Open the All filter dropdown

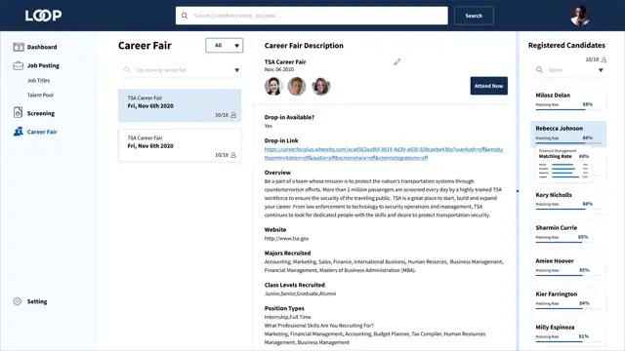pos(225,46)
